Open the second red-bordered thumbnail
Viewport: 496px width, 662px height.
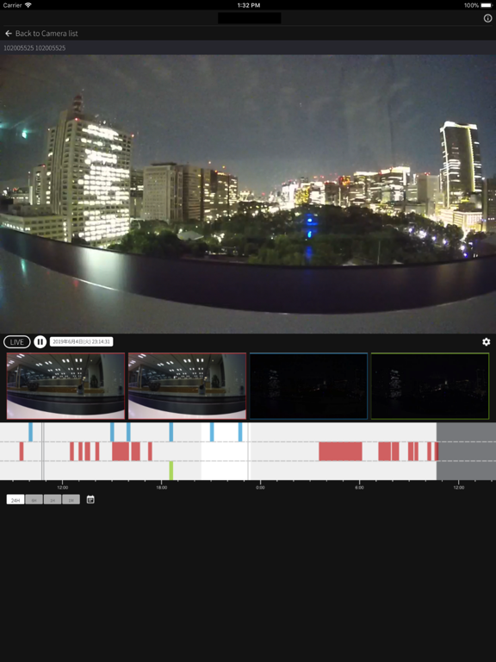click(187, 386)
